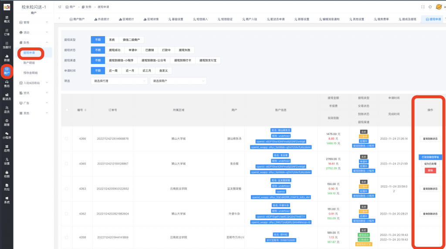The height and width of the screenshot is (249, 446).
Task: Check the select-all checkbox in table header
Action: pos(67,110)
